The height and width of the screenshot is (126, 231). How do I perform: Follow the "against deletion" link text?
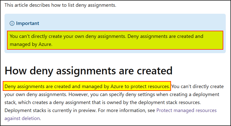pyautogui.click(x=22, y=118)
